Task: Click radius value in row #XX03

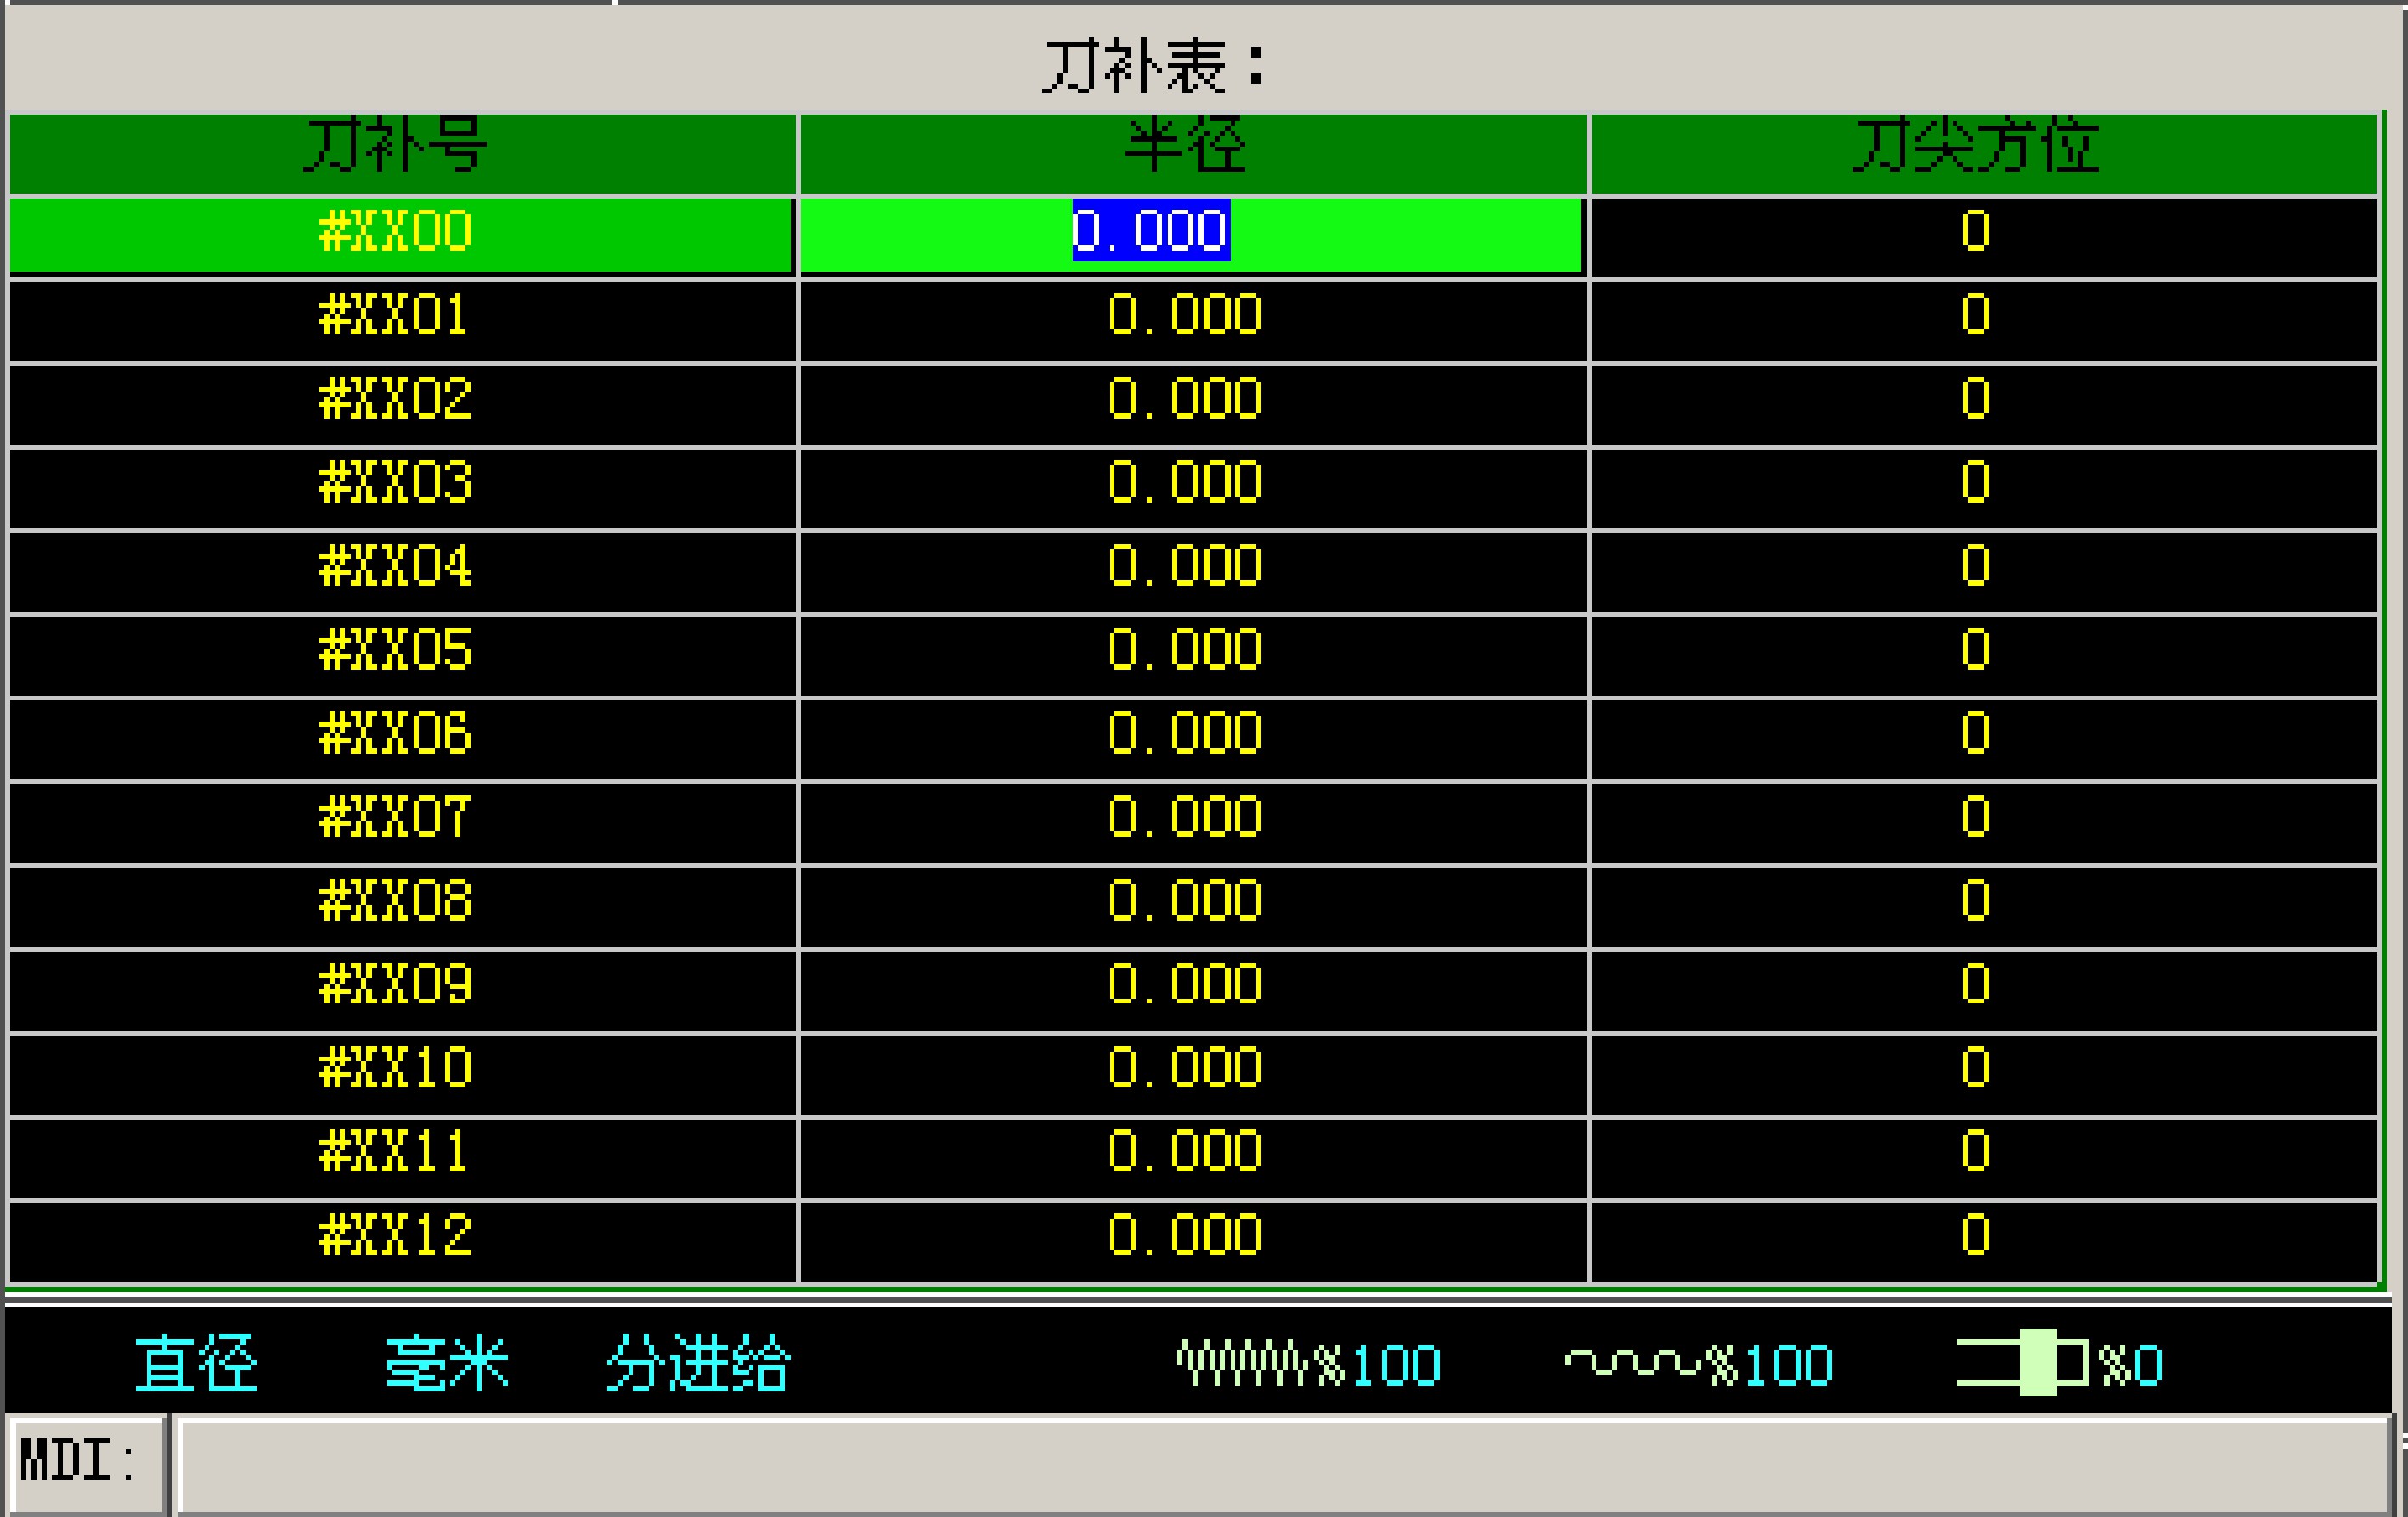Action: click(1192, 487)
